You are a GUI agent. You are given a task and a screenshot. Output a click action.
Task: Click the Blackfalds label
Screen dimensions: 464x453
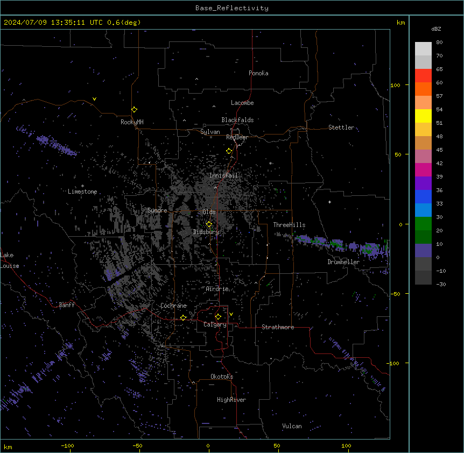[x=237, y=120]
